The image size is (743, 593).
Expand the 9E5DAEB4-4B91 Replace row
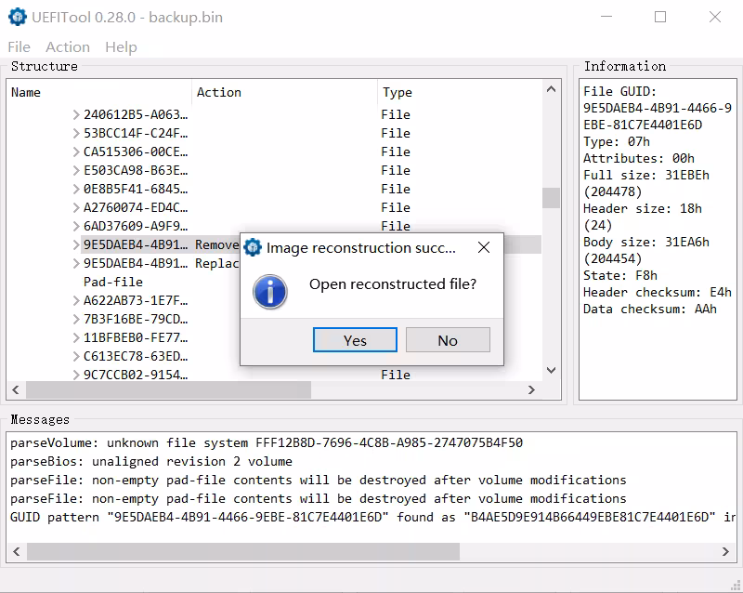pyautogui.click(x=76, y=263)
